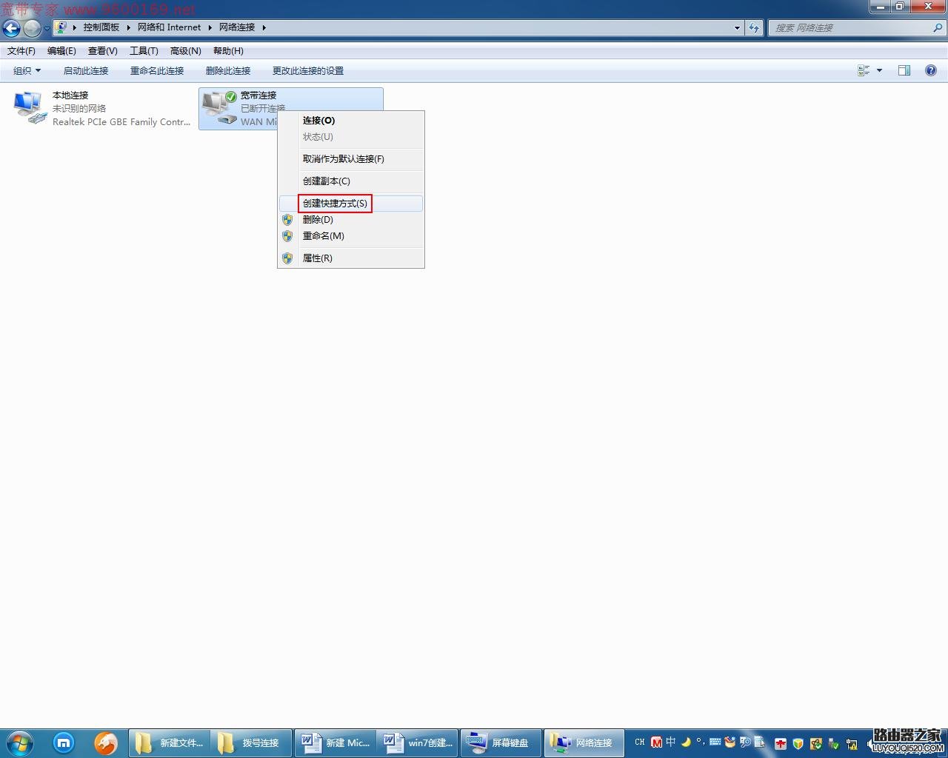This screenshot has width=948, height=758.
Task: Choose 属性(R) from the context menu
Action: coord(318,258)
